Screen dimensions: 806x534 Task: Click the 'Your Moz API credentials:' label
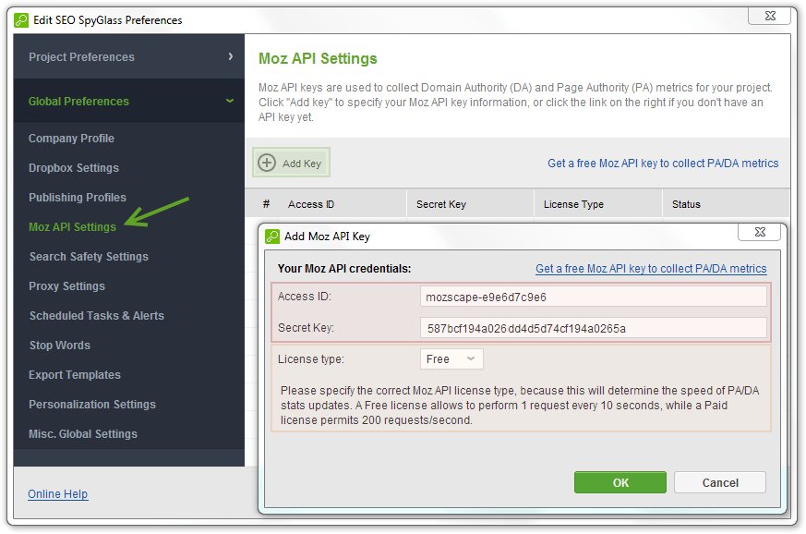[x=344, y=269]
